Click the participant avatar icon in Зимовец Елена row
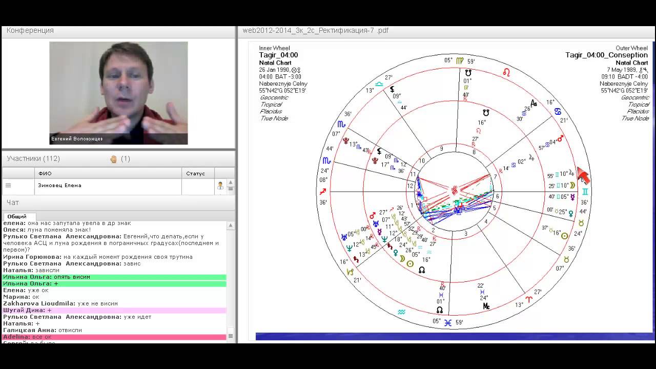Screen dimensions: 656x369 pyautogui.click(x=220, y=186)
